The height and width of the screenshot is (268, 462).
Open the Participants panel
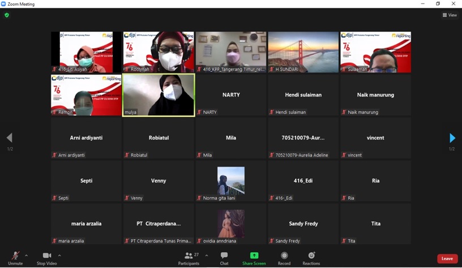pyautogui.click(x=189, y=258)
